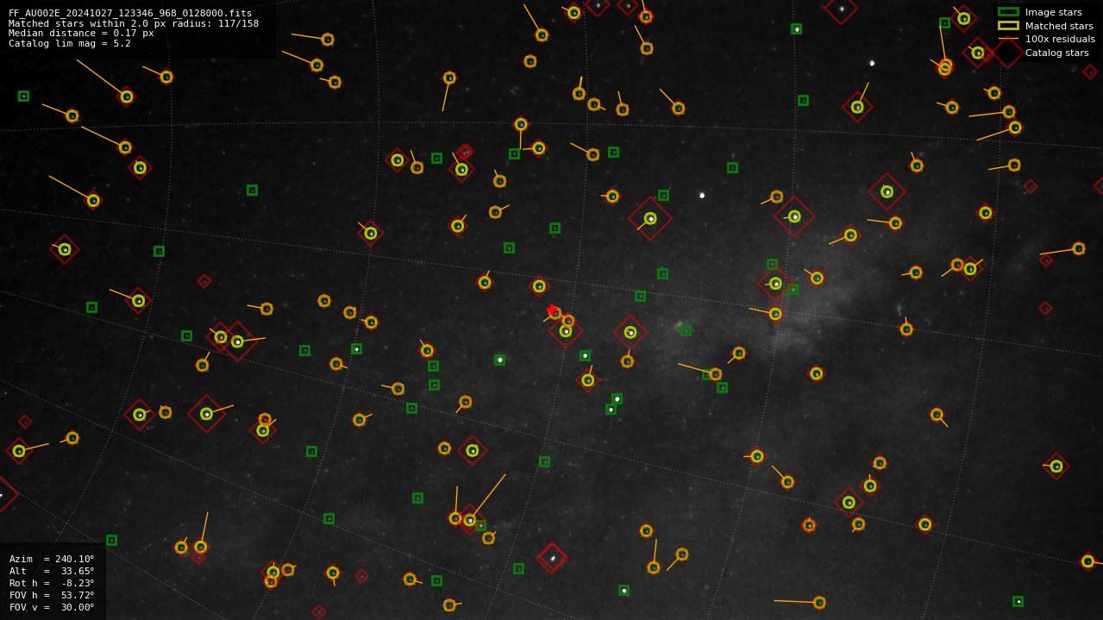Select the 'Image stars' legend label
The height and width of the screenshot is (620, 1103).
[x=1053, y=13]
